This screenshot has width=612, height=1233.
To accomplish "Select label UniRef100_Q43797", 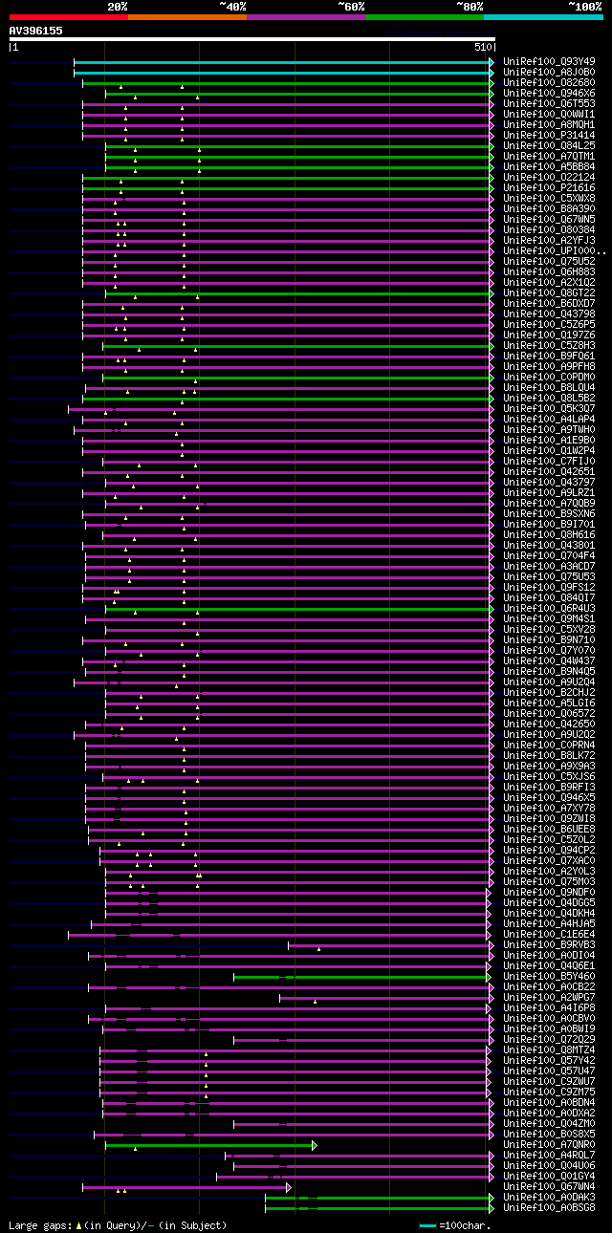I will tap(549, 482).
